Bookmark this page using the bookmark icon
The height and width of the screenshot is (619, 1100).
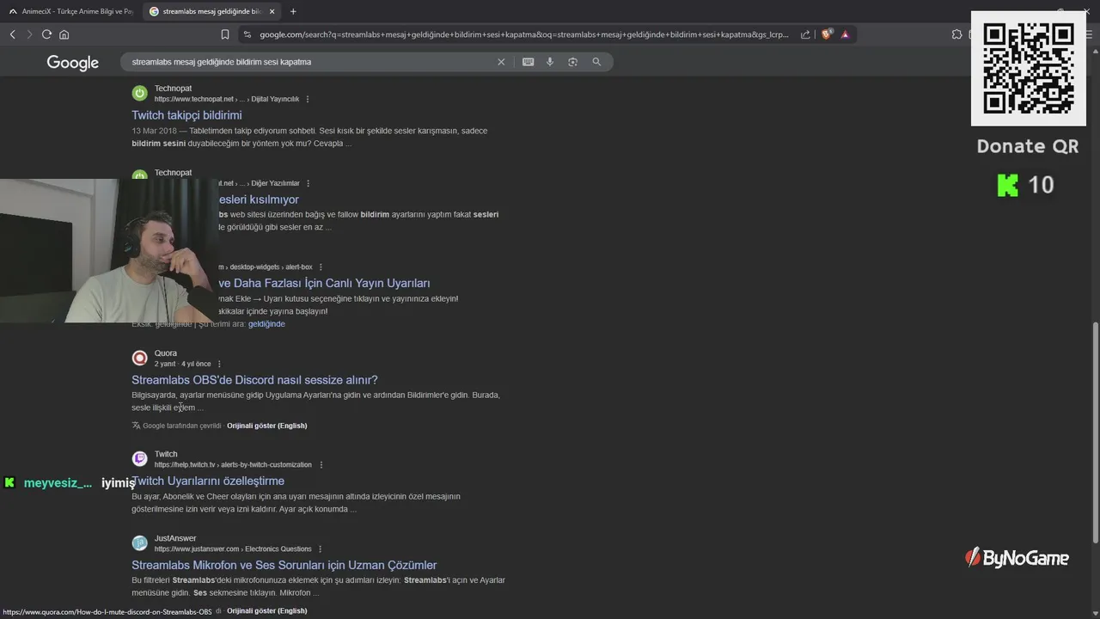point(225,34)
